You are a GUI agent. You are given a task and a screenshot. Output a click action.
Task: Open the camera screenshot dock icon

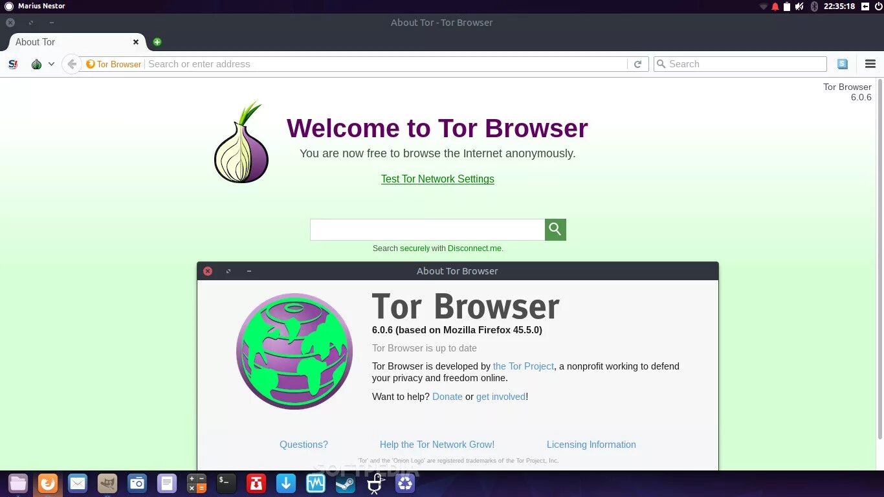point(137,483)
